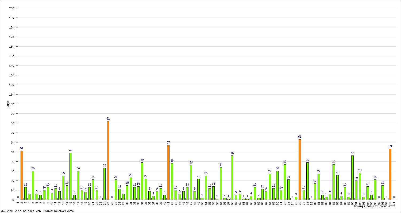
Task: Select the y-axis label 160
Action: pyautogui.click(x=11, y=47)
